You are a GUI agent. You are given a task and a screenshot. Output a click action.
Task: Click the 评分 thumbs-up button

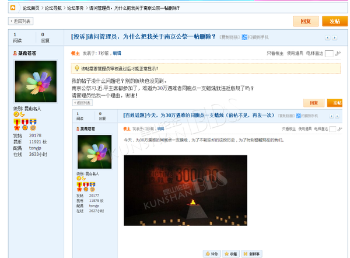coord(212,254)
